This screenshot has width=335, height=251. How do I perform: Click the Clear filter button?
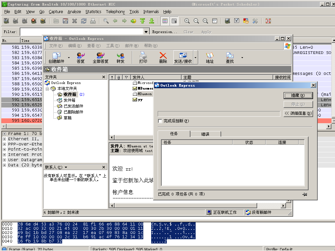[x=188, y=32]
